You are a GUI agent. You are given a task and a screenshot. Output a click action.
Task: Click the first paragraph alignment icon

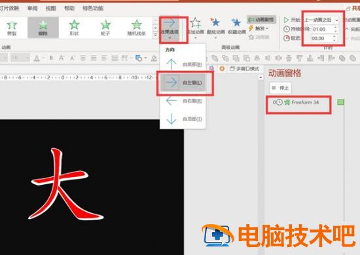(83, 58)
